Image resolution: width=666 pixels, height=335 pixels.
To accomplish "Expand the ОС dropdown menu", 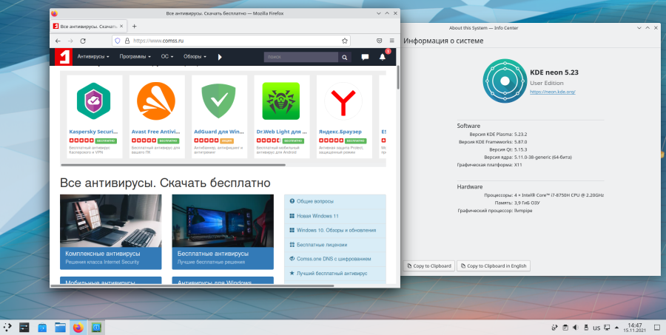I will 167,56.
